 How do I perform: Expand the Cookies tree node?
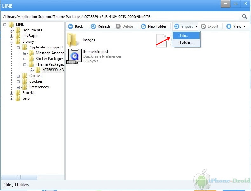pyautogui.click(x=18, y=82)
